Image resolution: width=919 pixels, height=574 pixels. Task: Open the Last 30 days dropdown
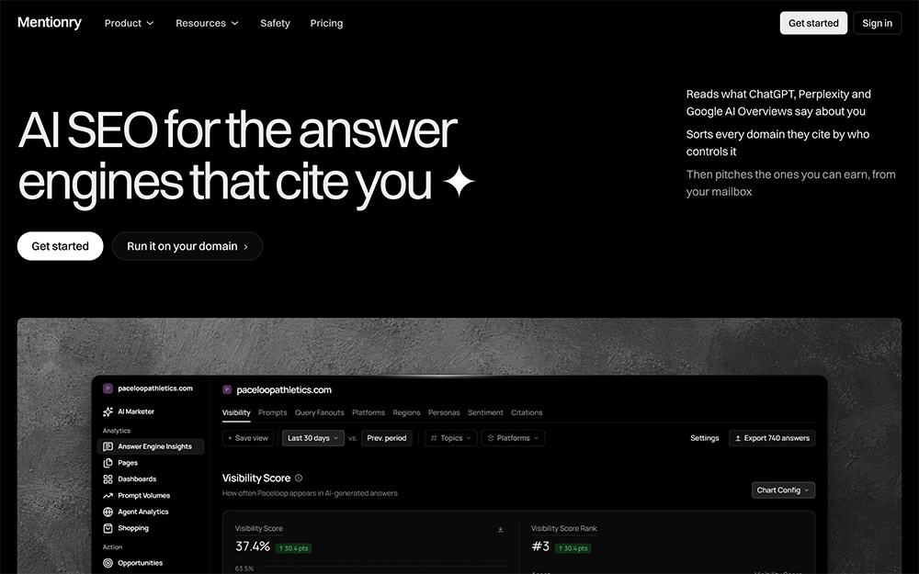[313, 438]
